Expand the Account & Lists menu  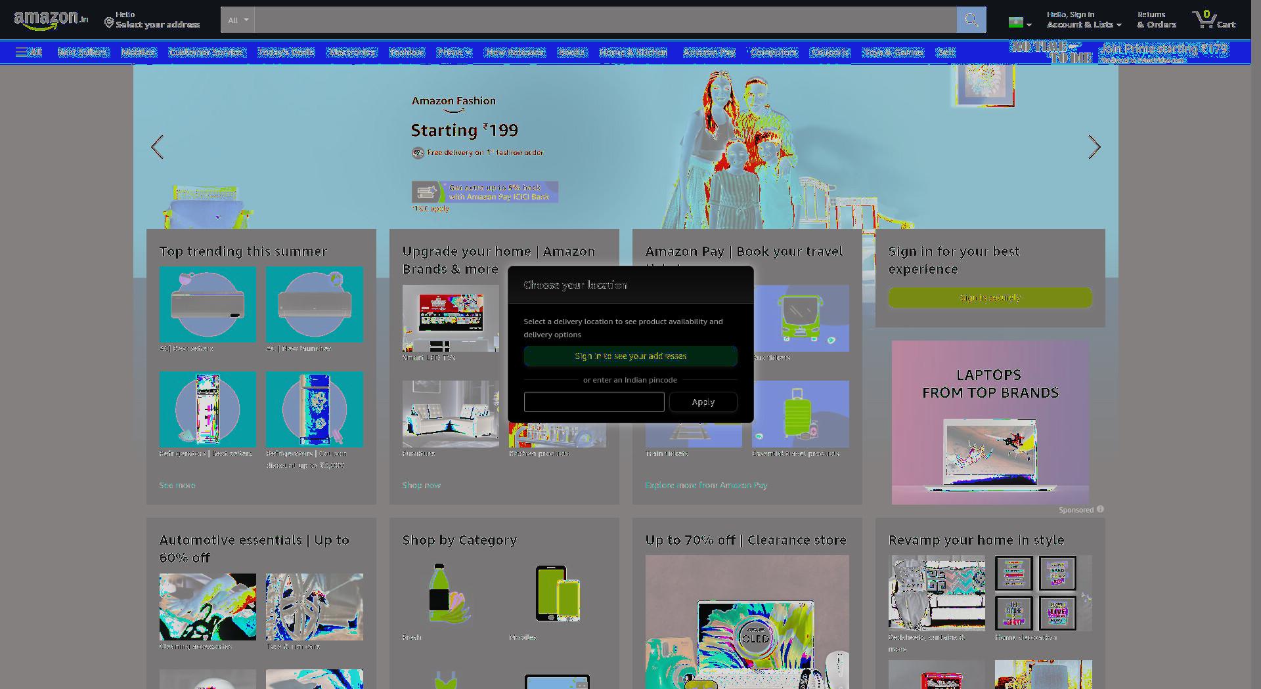click(1084, 20)
